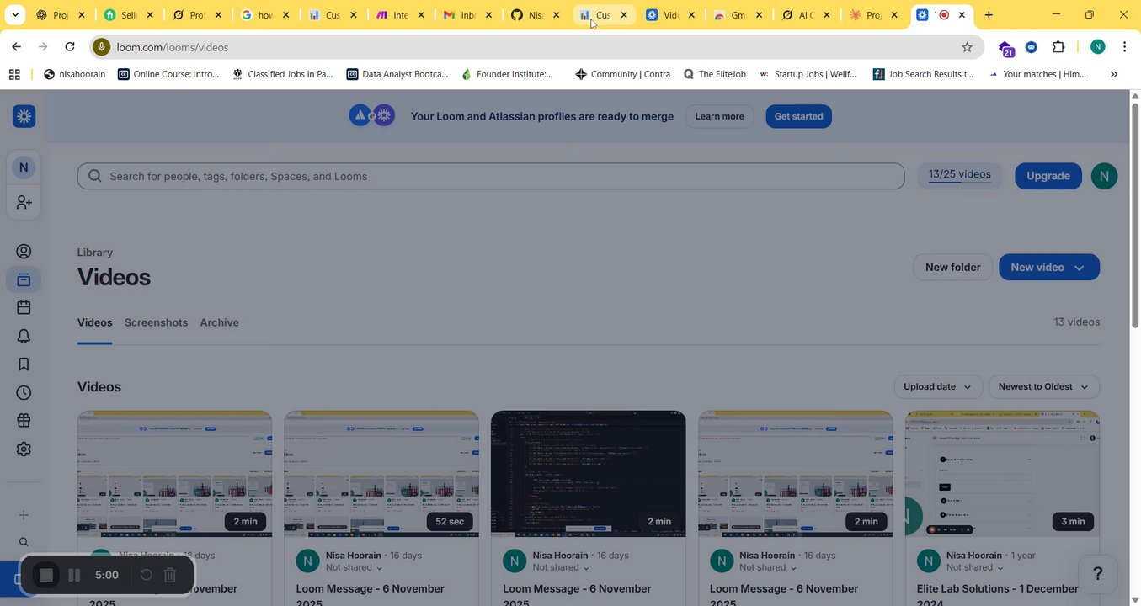Click the plus icon in sidebar
The width and height of the screenshot is (1141, 606).
[x=24, y=515]
